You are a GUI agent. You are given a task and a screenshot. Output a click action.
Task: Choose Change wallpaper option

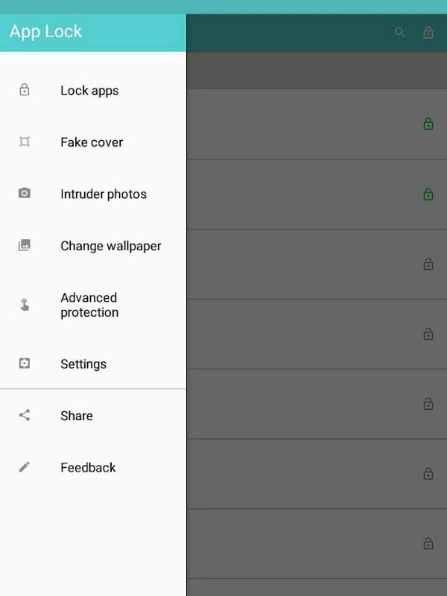click(x=111, y=246)
